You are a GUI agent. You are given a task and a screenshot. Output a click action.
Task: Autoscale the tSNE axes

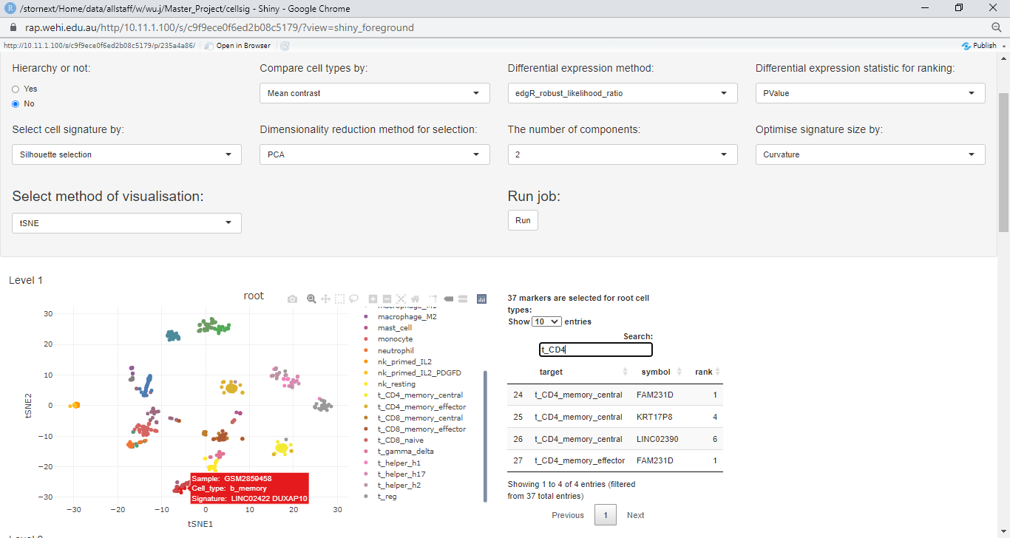point(401,299)
